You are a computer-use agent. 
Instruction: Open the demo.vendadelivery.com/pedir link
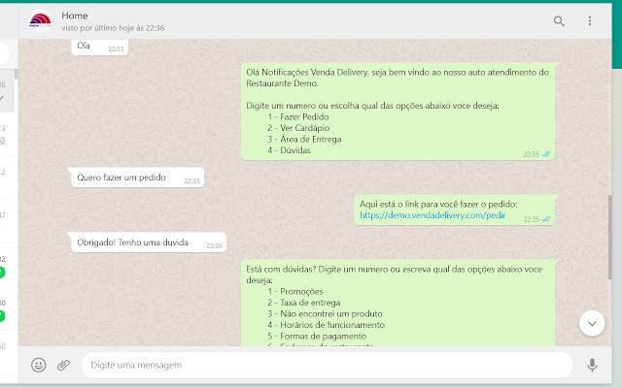[x=432, y=215]
